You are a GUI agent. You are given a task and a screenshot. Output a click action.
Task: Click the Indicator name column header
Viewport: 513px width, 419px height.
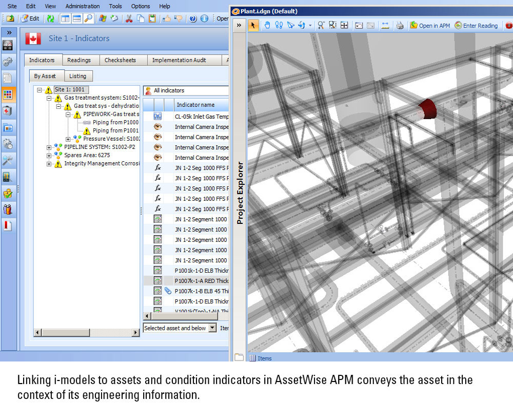pos(201,105)
